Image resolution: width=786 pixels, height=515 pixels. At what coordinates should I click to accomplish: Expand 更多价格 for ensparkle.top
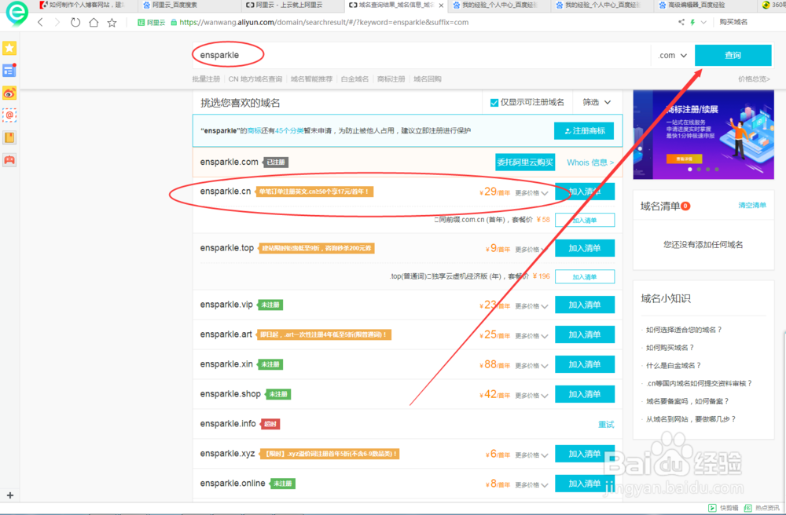click(531, 250)
